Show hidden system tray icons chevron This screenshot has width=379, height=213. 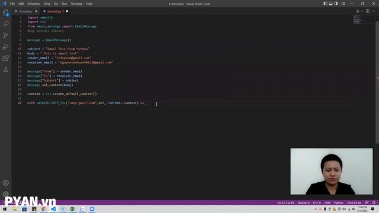316,209
